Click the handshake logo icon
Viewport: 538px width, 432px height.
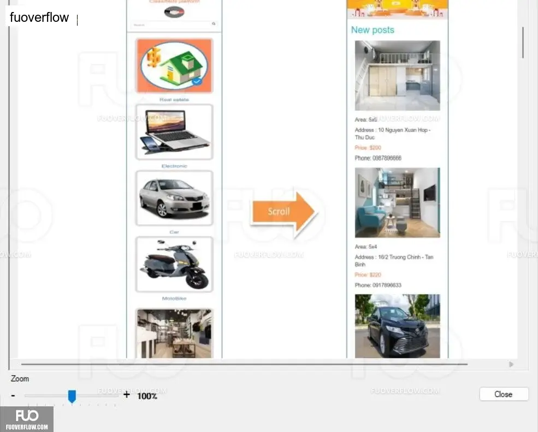pos(174,12)
